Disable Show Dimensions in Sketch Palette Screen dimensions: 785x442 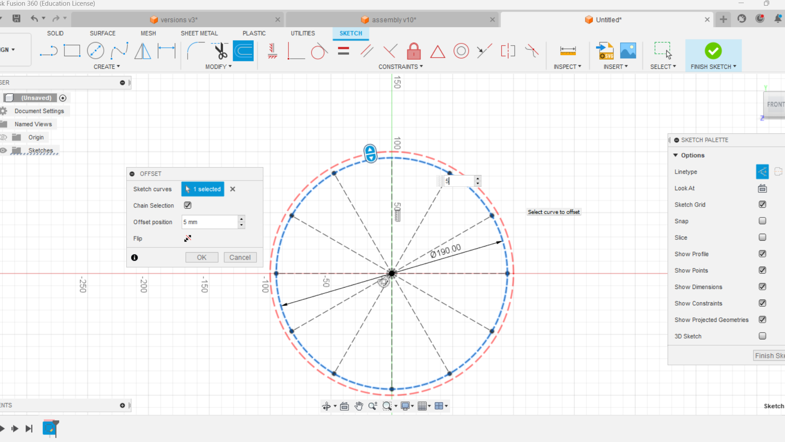click(762, 287)
